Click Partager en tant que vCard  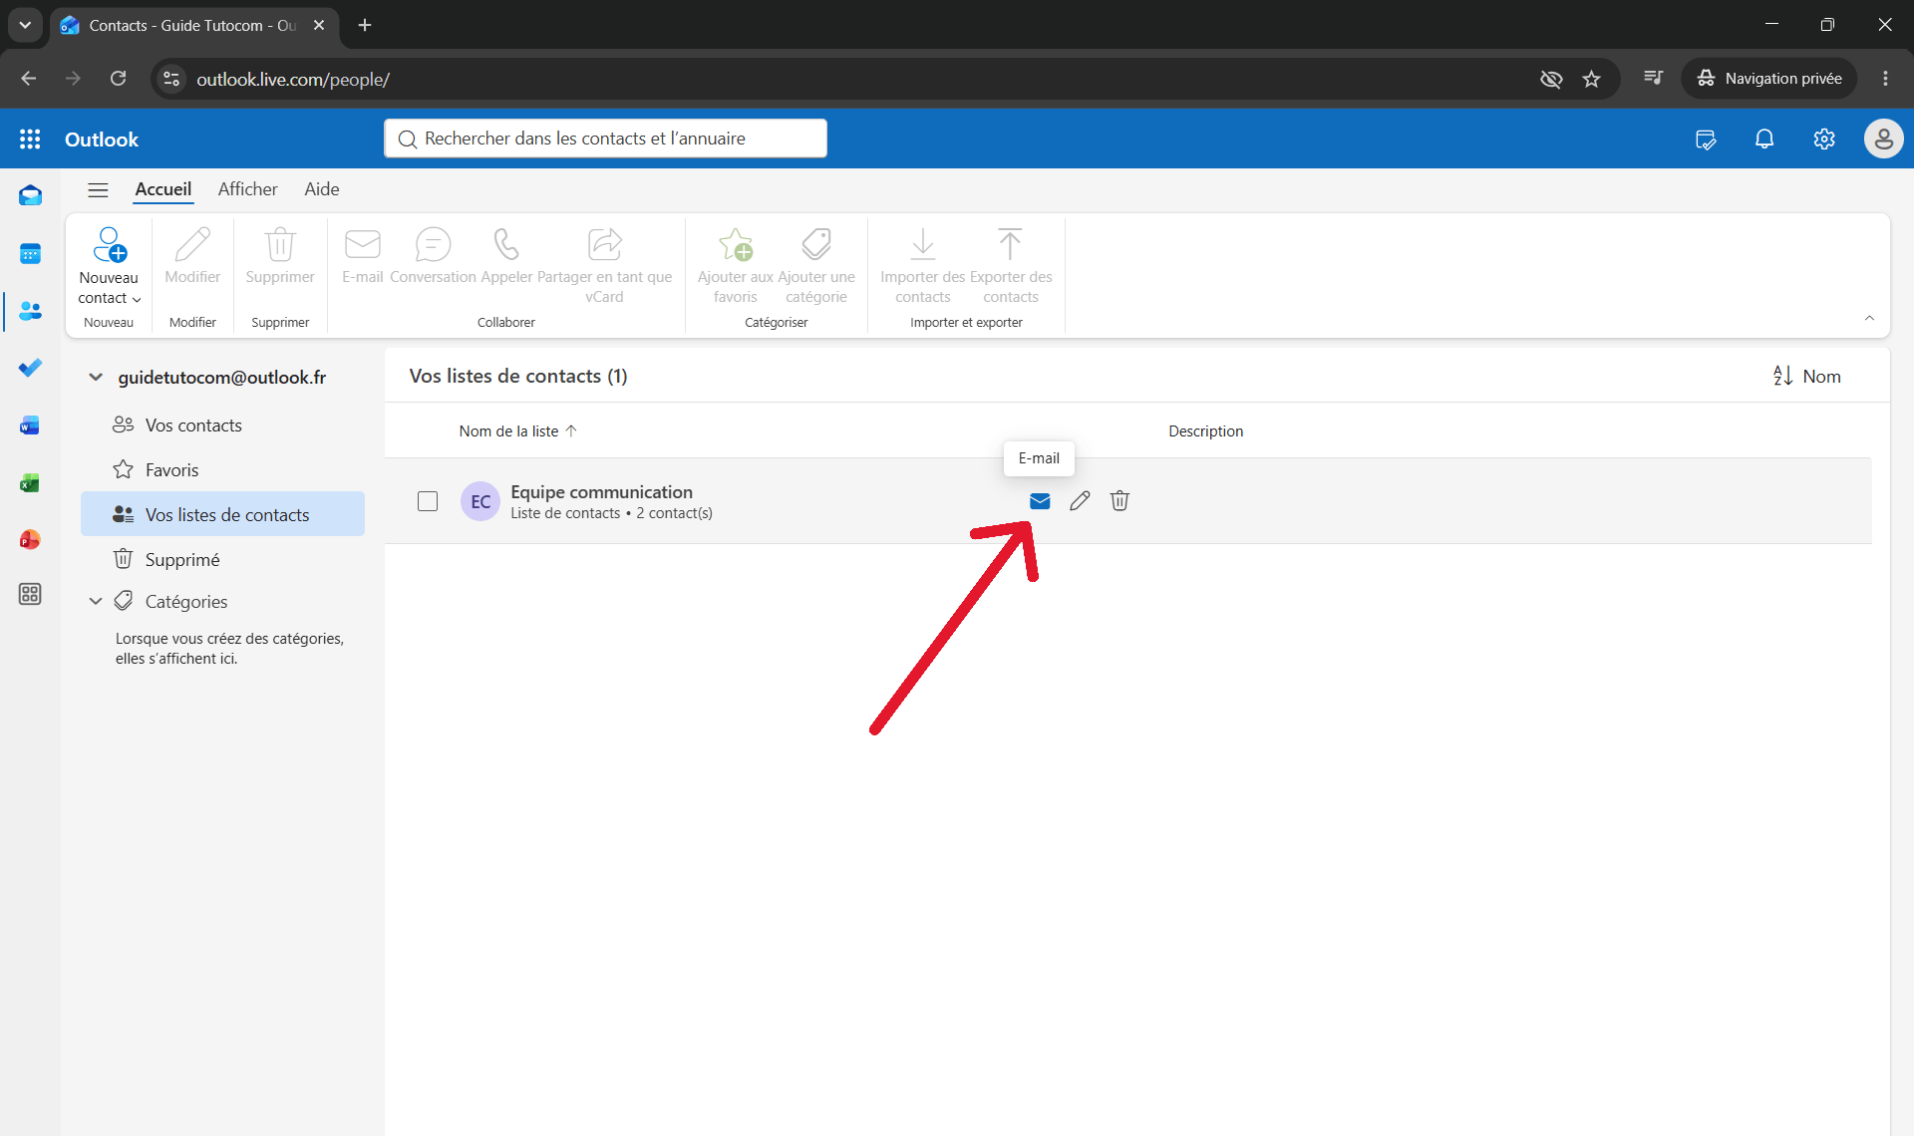(604, 265)
